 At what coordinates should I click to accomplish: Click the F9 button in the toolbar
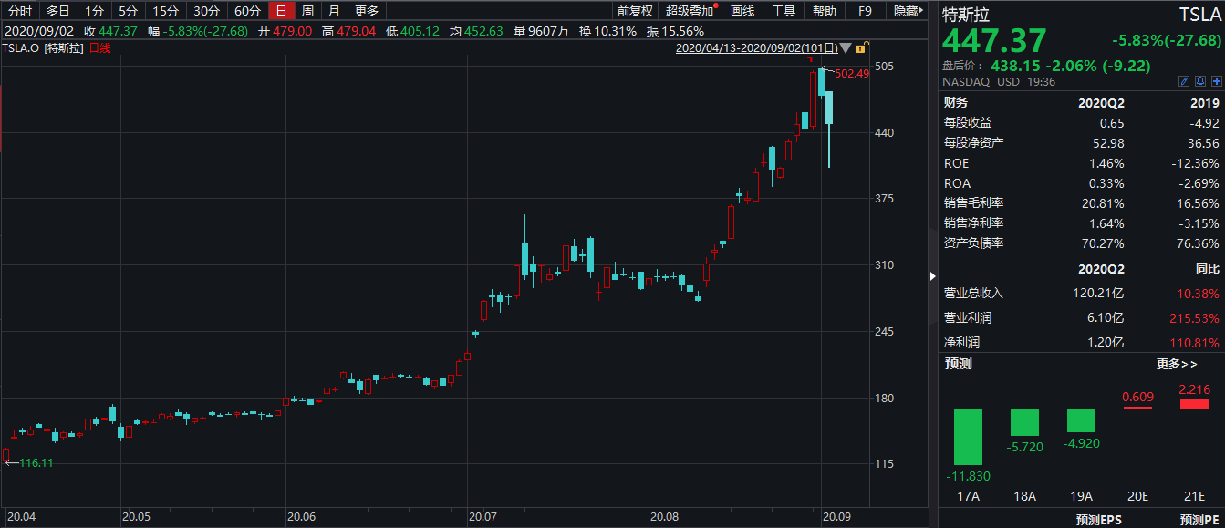tap(865, 11)
